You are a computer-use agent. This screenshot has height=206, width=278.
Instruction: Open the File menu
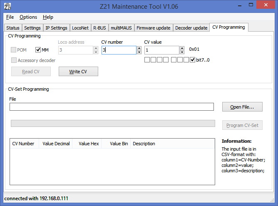pos(10,17)
